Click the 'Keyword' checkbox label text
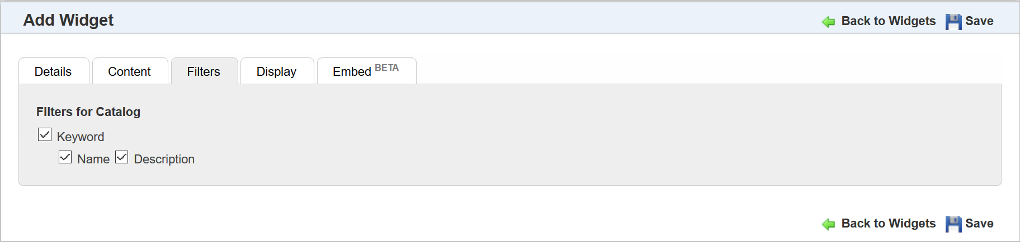1020x242 pixels. tap(81, 137)
